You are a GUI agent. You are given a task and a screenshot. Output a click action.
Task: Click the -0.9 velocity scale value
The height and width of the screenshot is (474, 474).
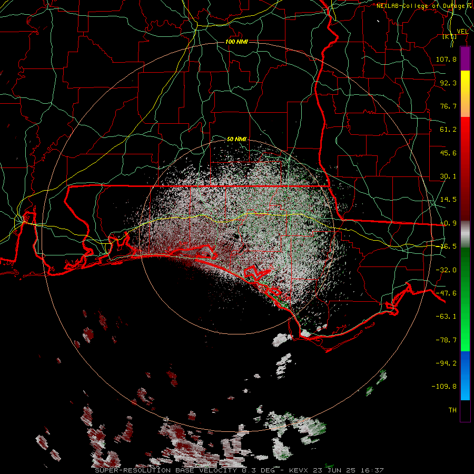pos(448,223)
